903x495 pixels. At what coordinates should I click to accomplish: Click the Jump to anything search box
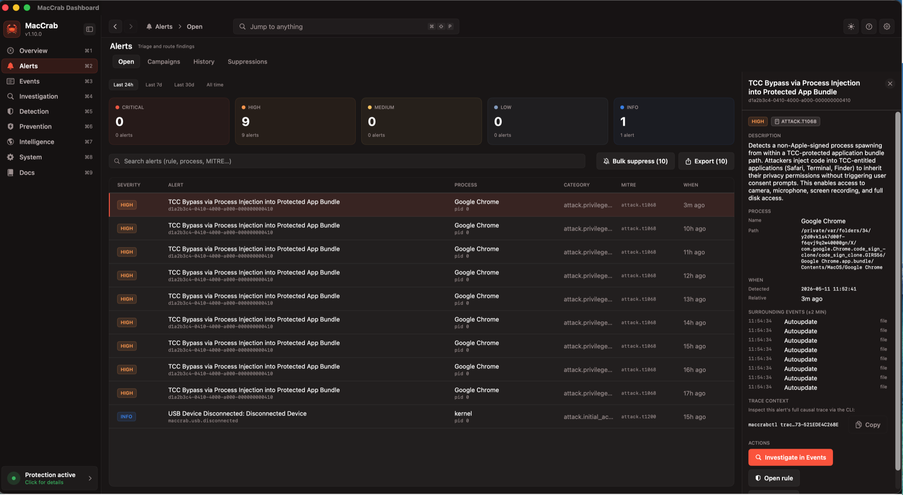point(346,27)
